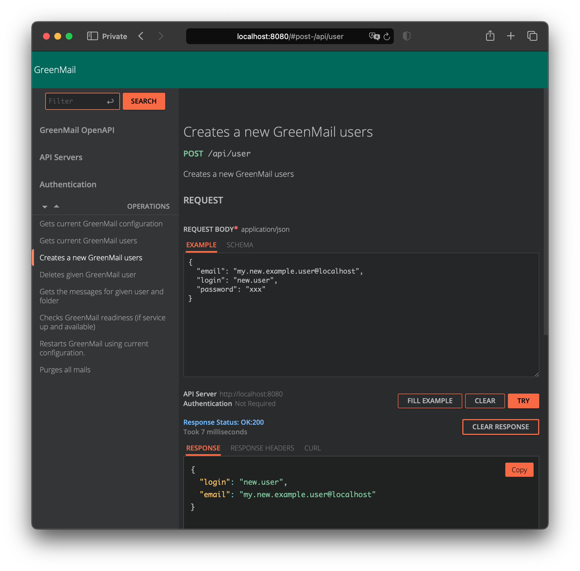Viewport: 580px width, 571px height.
Task: Open the privacy report shield icon
Action: [x=407, y=36]
